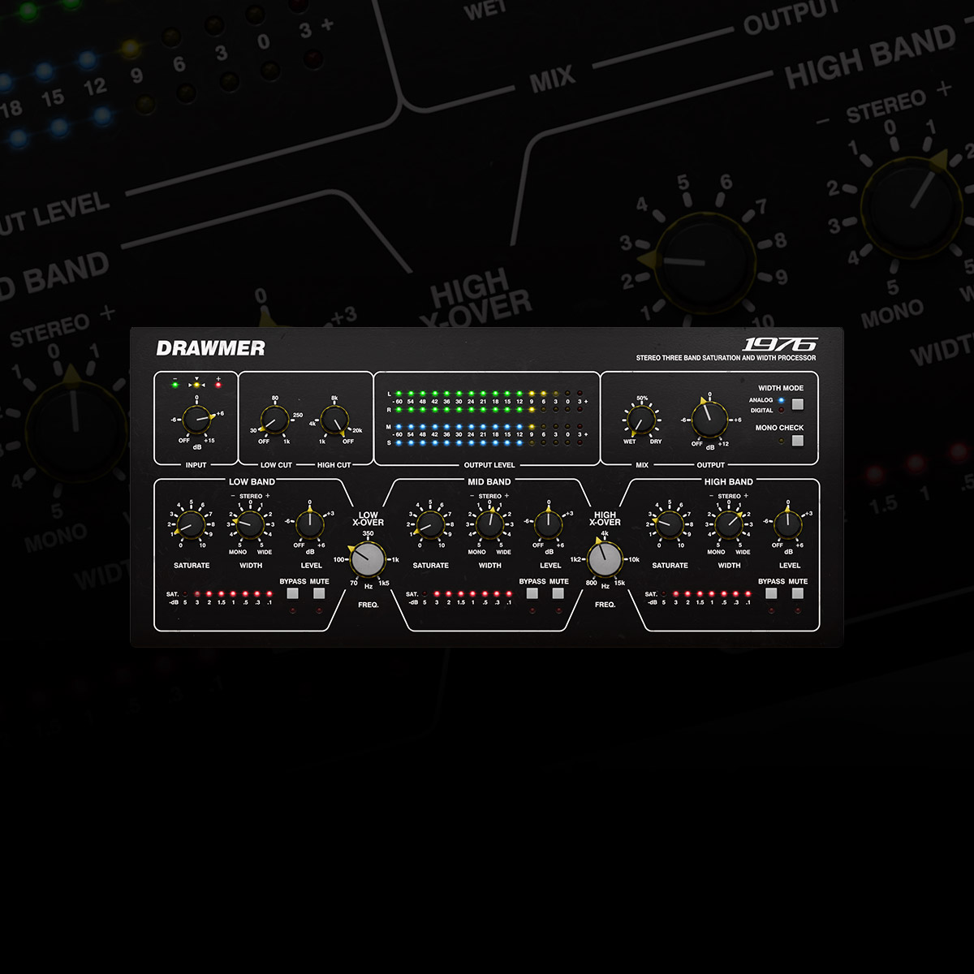Adjust the Low Cut filter knob

[274, 420]
